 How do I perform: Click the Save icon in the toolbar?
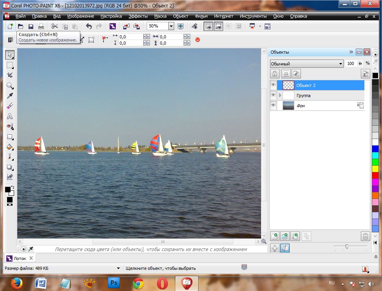pyautogui.click(x=31, y=26)
